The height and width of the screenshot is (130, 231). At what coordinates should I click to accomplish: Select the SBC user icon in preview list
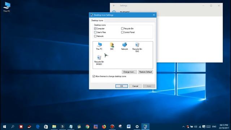tap(112, 46)
